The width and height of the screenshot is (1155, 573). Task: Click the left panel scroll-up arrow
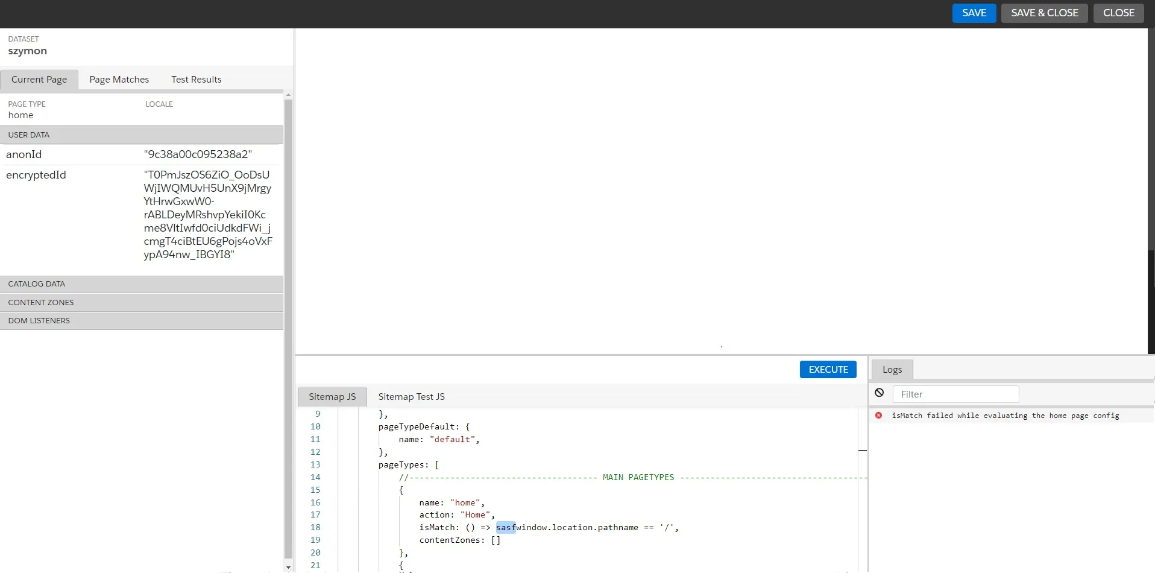(x=288, y=95)
